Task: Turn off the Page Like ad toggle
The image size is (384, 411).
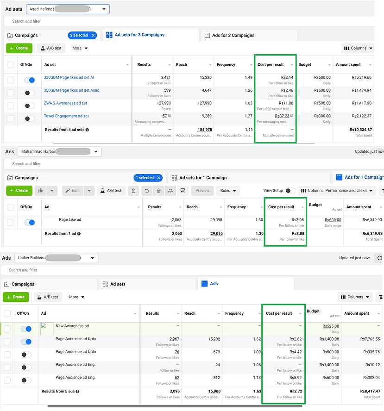Action: point(29,223)
